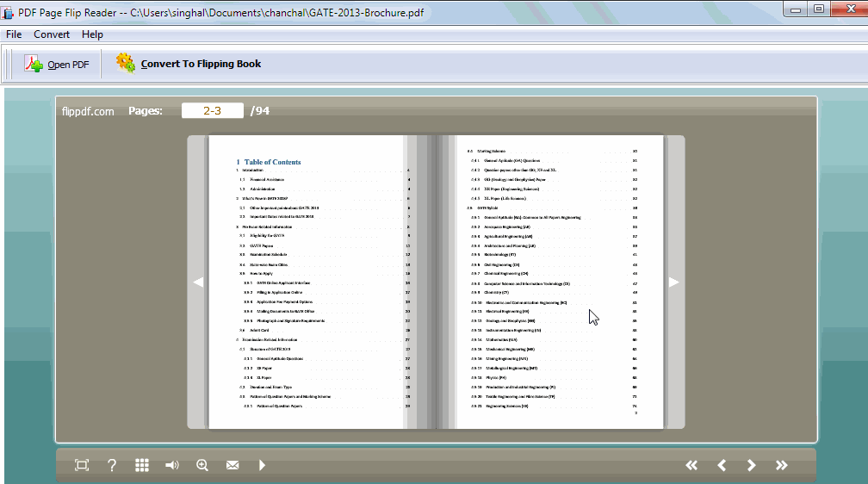Open the Help menu
Image resolution: width=868 pixels, height=484 pixels.
(92, 34)
